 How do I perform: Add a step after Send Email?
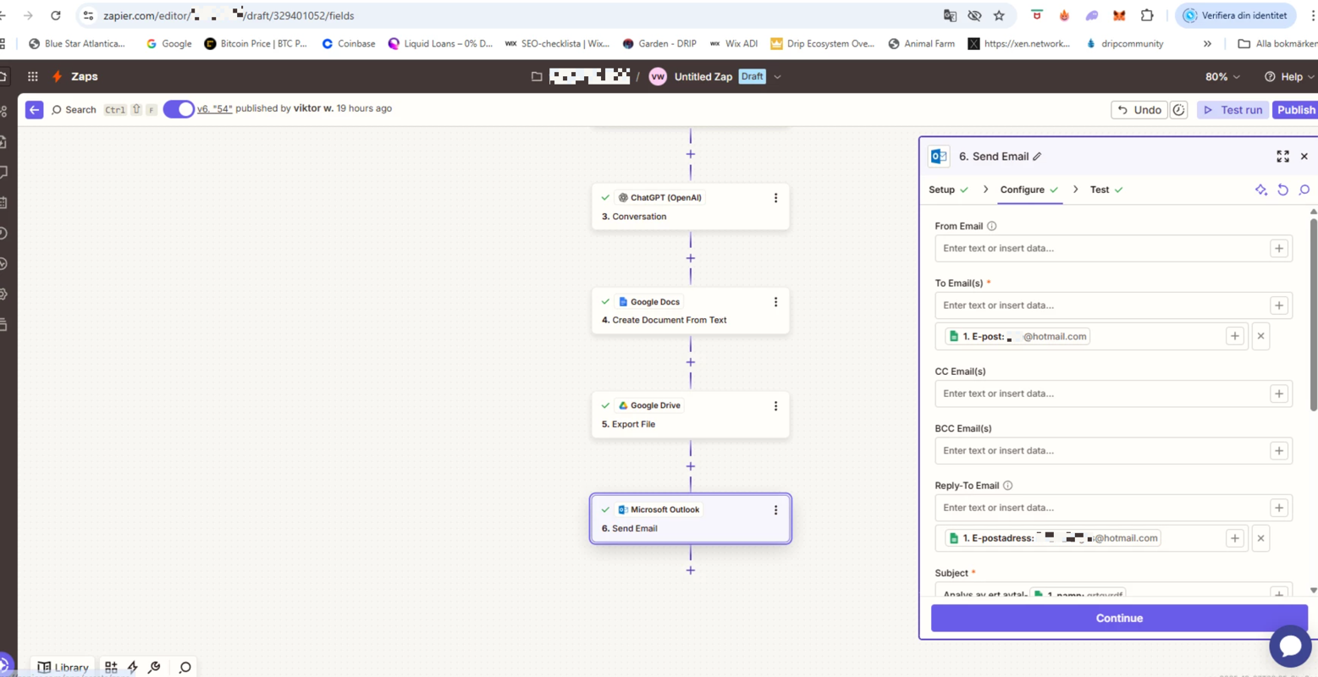point(691,570)
